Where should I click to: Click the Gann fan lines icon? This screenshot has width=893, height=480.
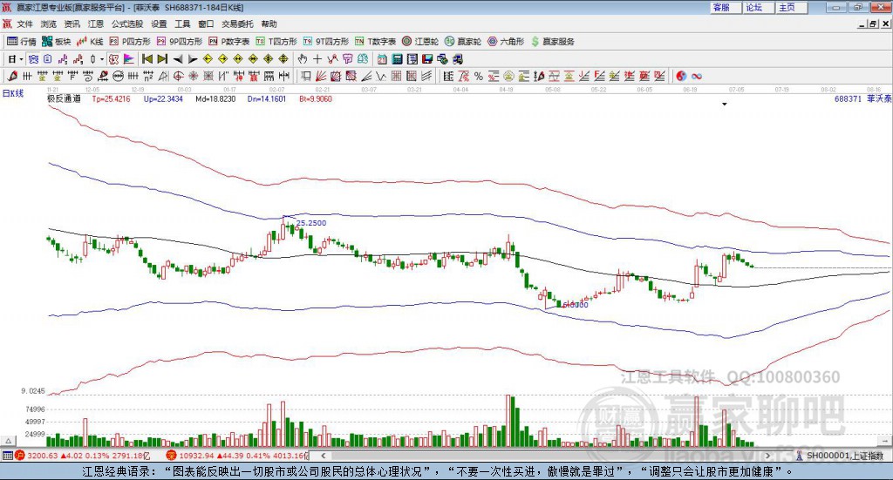pos(321,76)
